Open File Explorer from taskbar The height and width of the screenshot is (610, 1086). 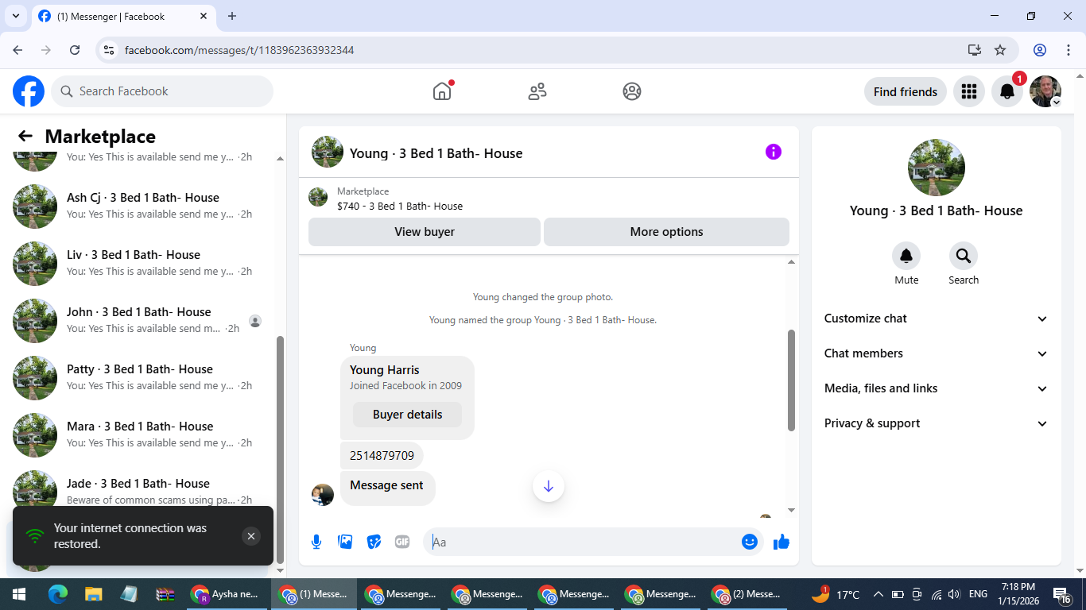pos(93,594)
